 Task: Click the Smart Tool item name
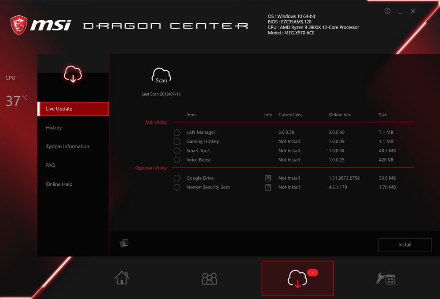(x=197, y=151)
